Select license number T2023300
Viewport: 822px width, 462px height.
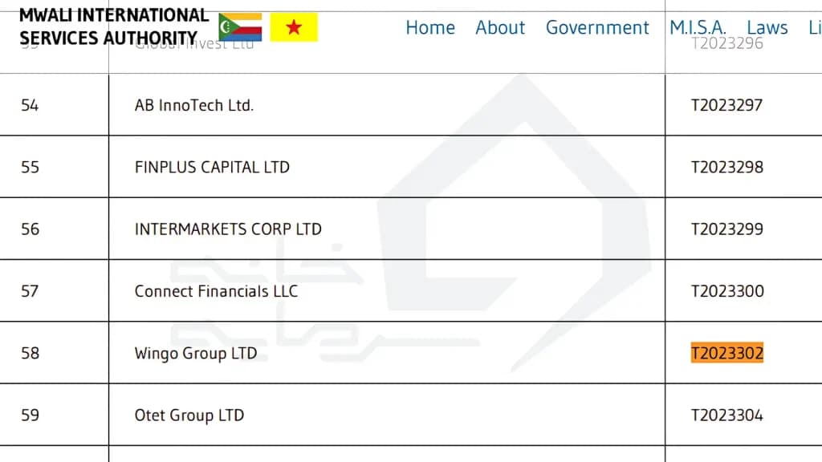coord(727,290)
